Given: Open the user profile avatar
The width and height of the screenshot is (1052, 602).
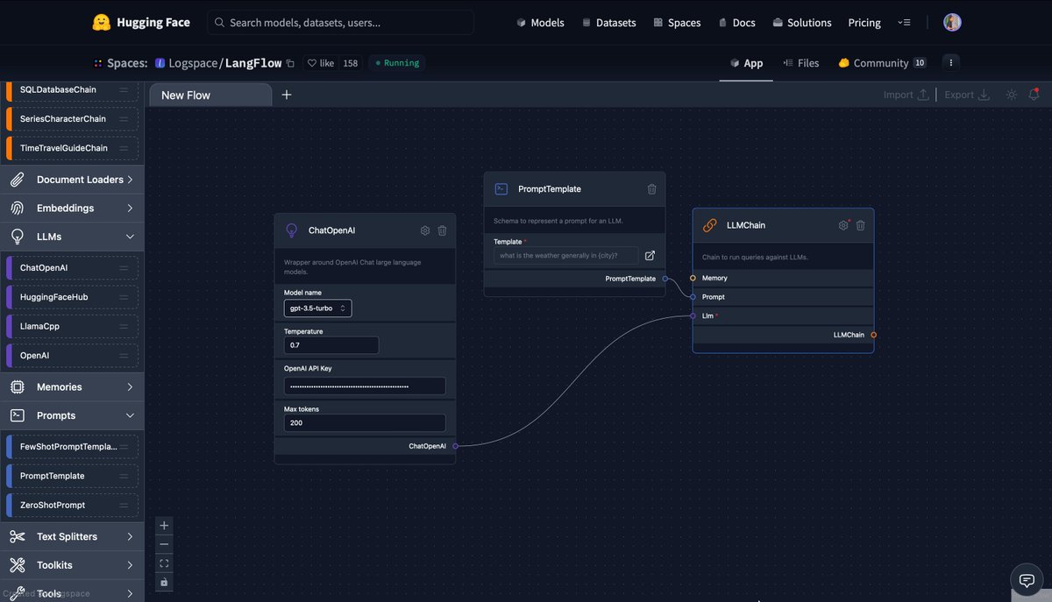Looking at the screenshot, I should 952,23.
